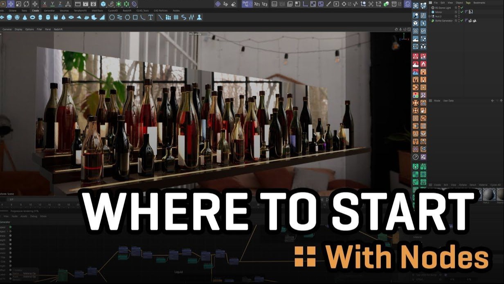Click the Mirror object's material tag thumbnail

471,12
